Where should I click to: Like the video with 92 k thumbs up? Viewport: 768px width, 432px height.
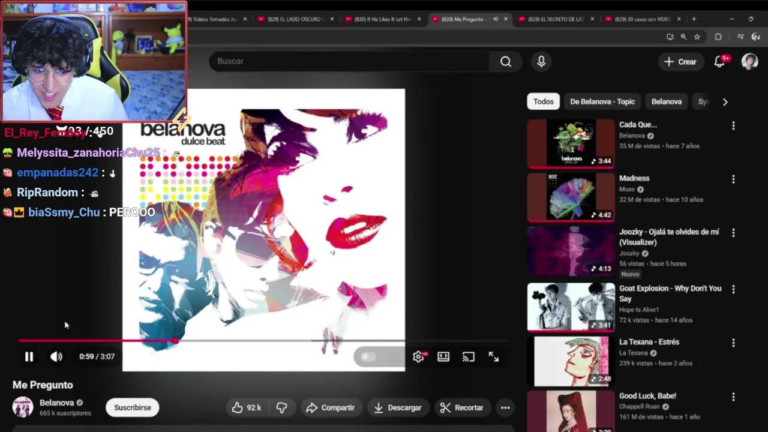click(x=247, y=407)
